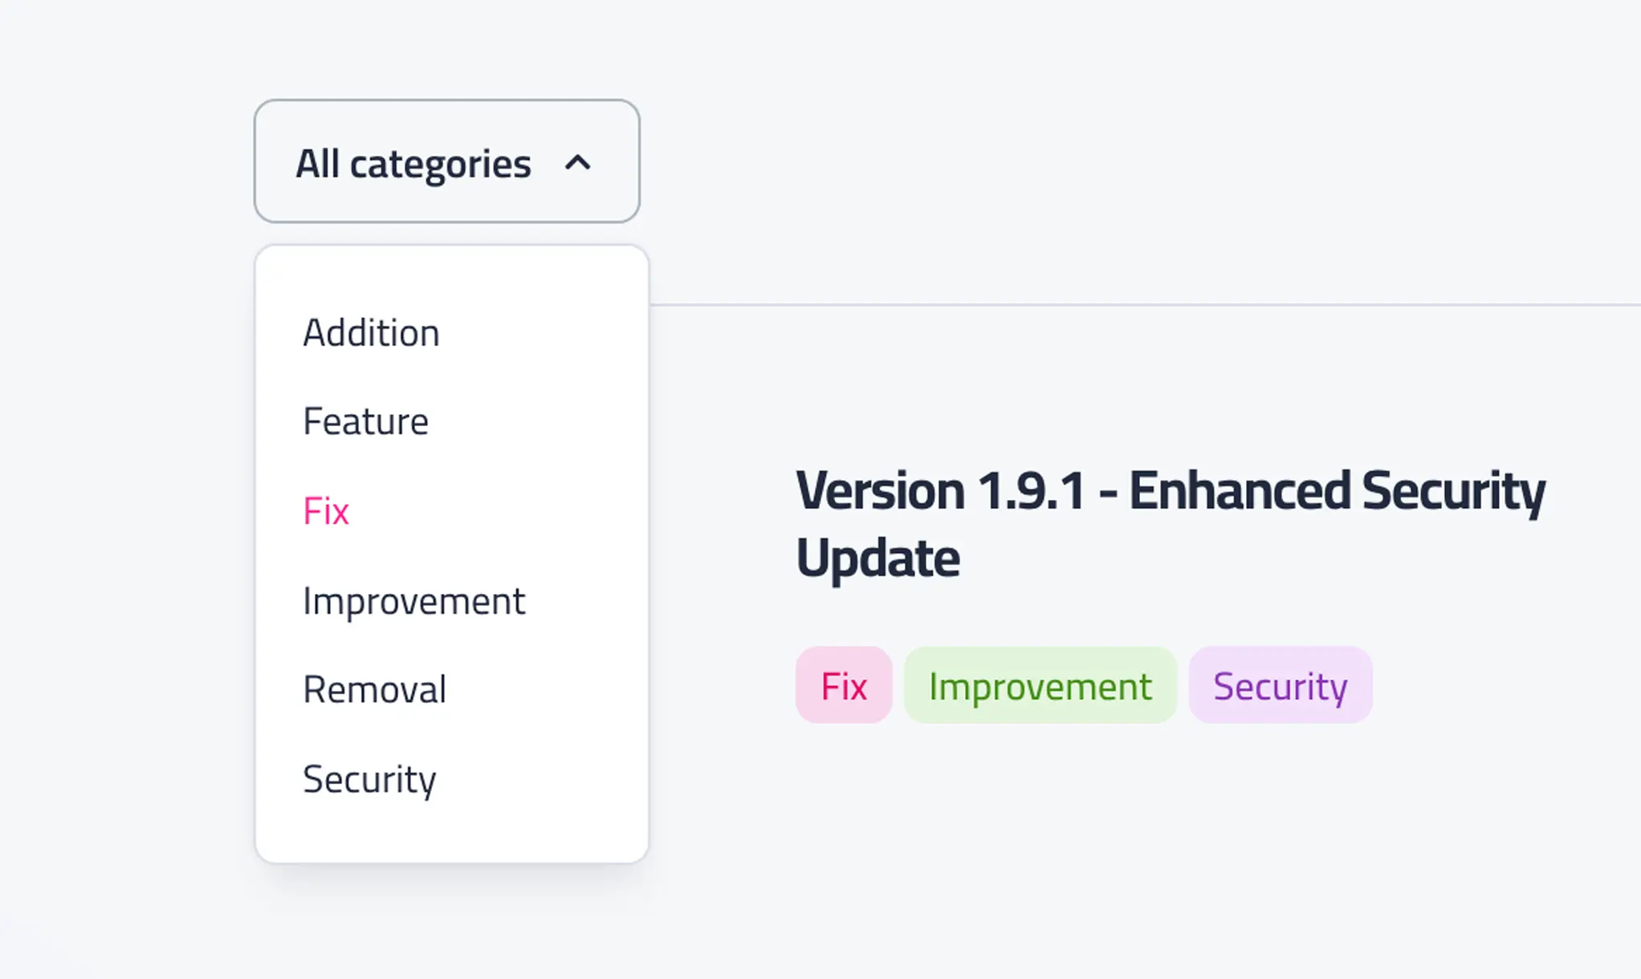
Task: Click the Improvement badge under Version 1.9.1
Action: pos(1040,686)
